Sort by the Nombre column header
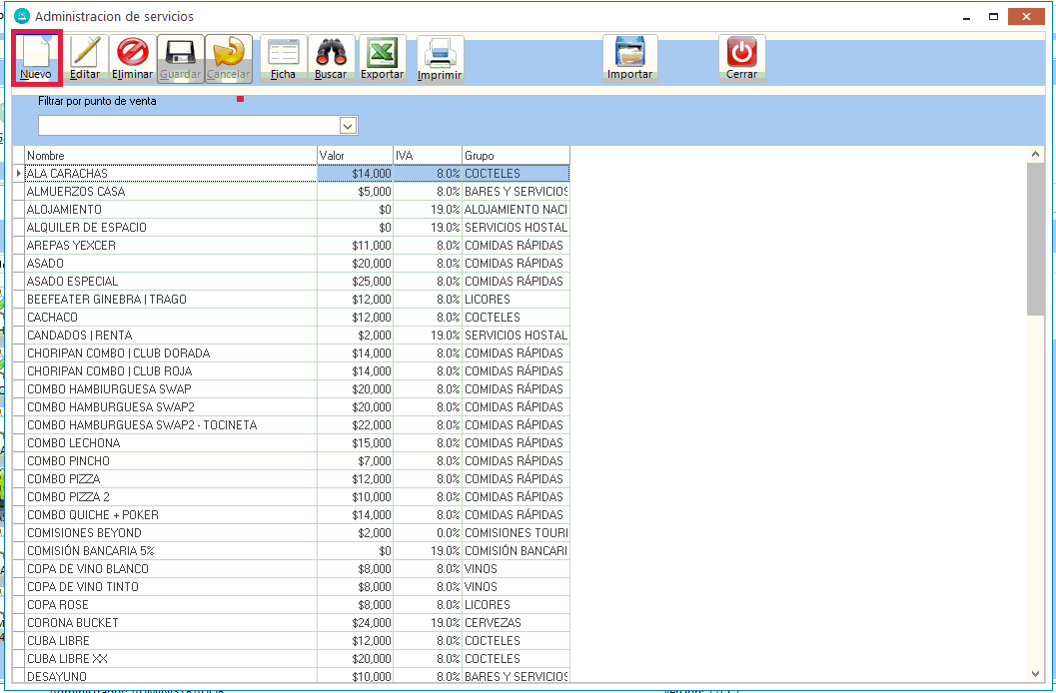The image size is (1056, 693). (170, 156)
